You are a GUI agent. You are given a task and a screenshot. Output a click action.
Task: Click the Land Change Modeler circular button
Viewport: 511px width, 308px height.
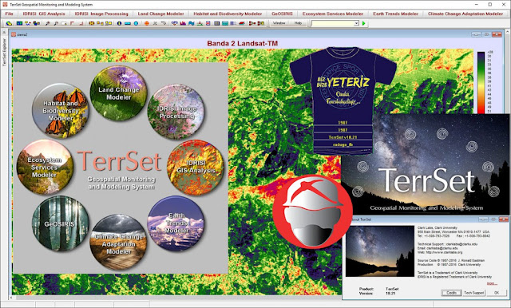[x=118, y=93]
